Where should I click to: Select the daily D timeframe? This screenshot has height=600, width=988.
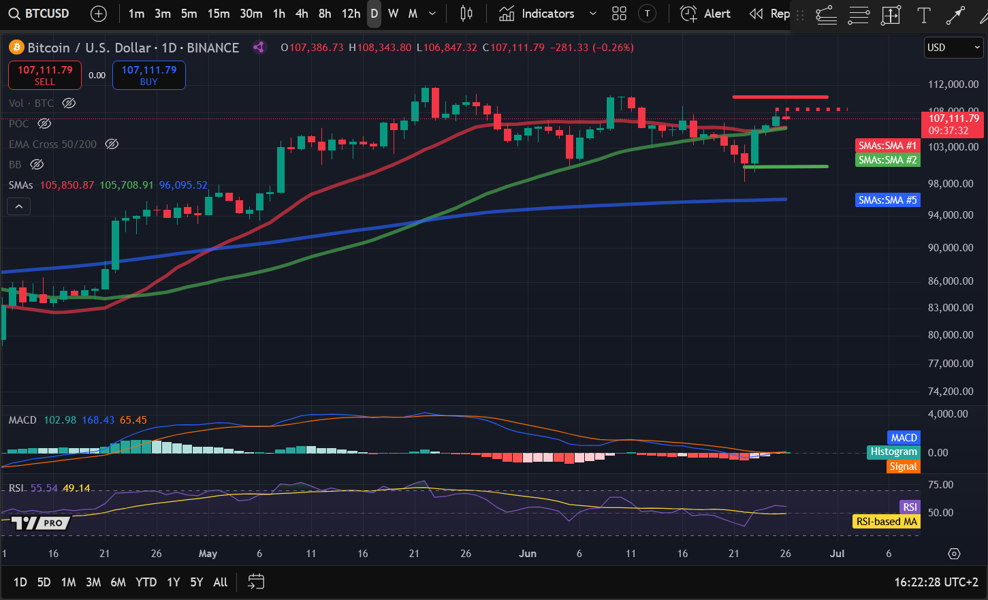374,14
